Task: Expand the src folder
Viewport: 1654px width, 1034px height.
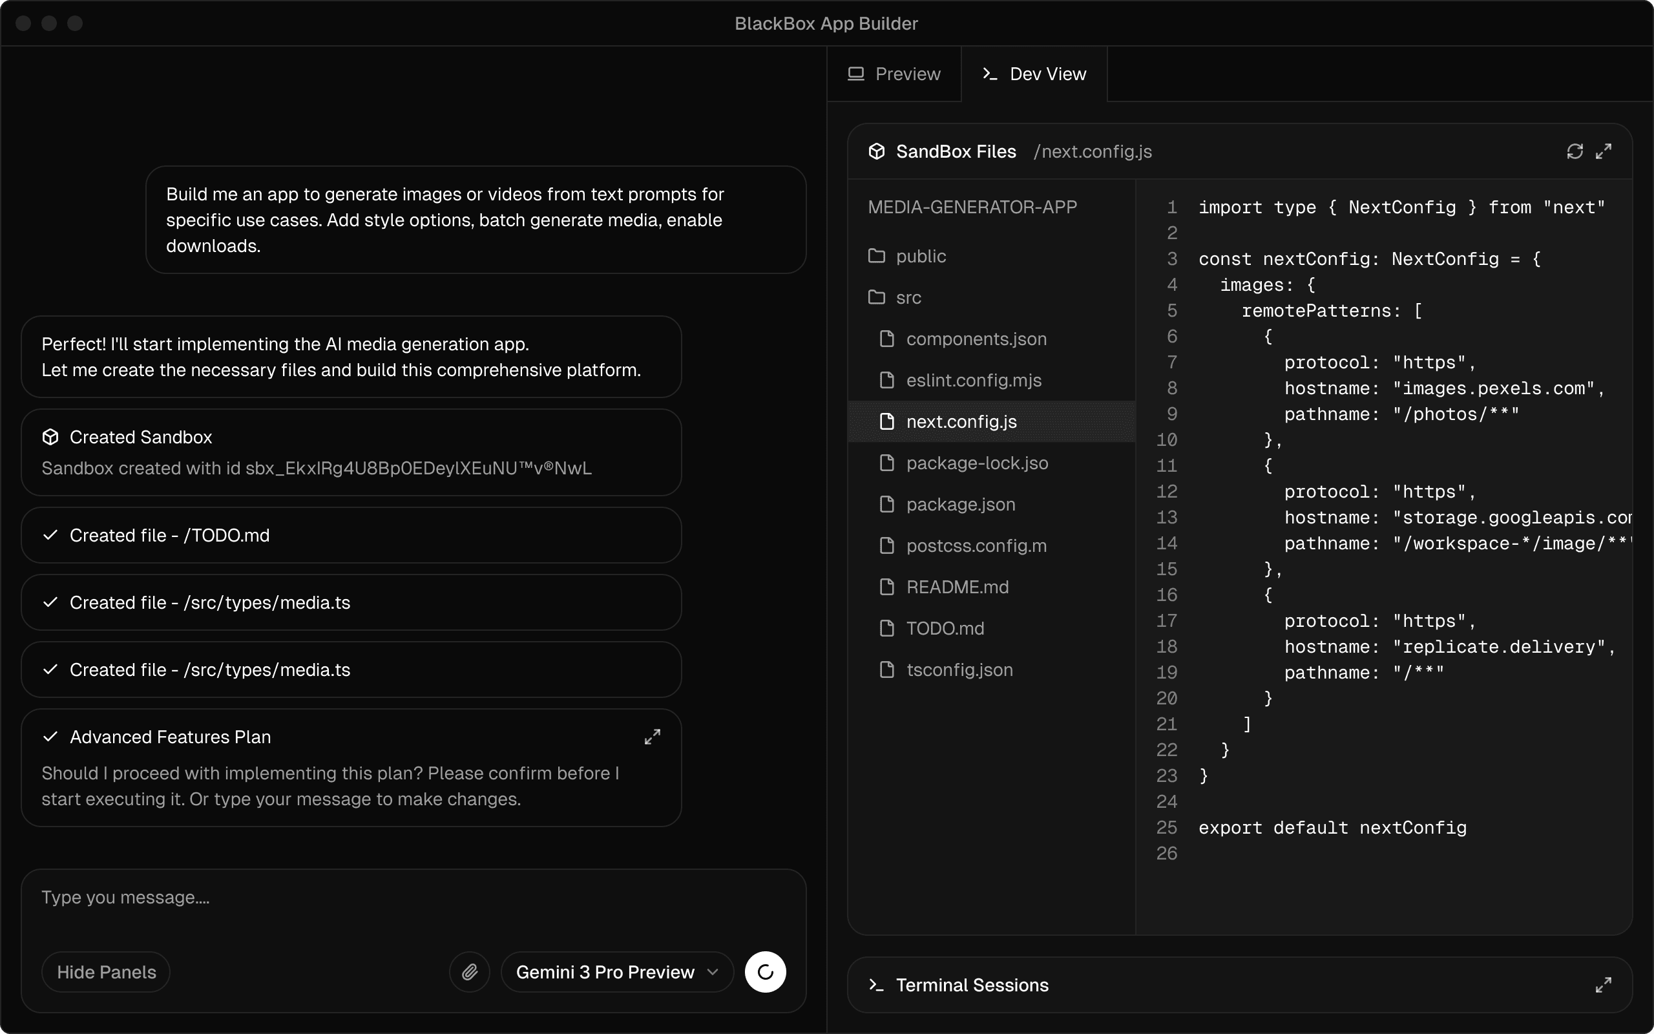Action: click(x=908, y=297)
